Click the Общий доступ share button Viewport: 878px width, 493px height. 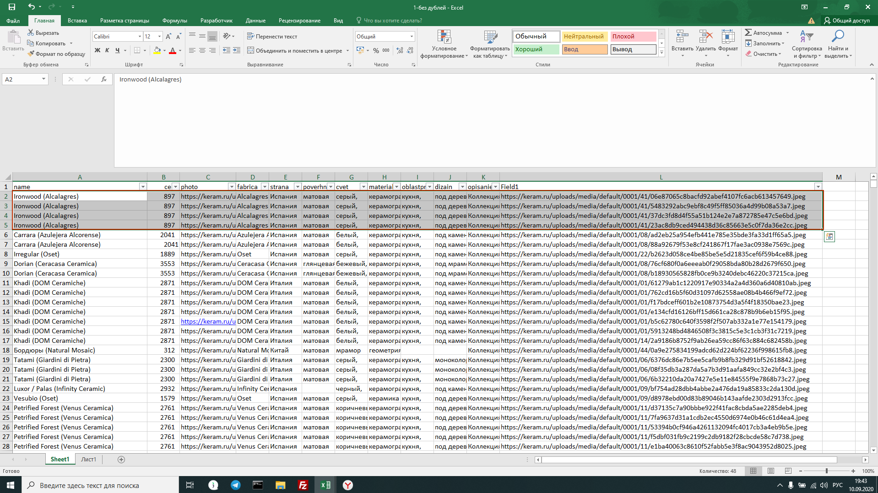[x=846, y=21]
